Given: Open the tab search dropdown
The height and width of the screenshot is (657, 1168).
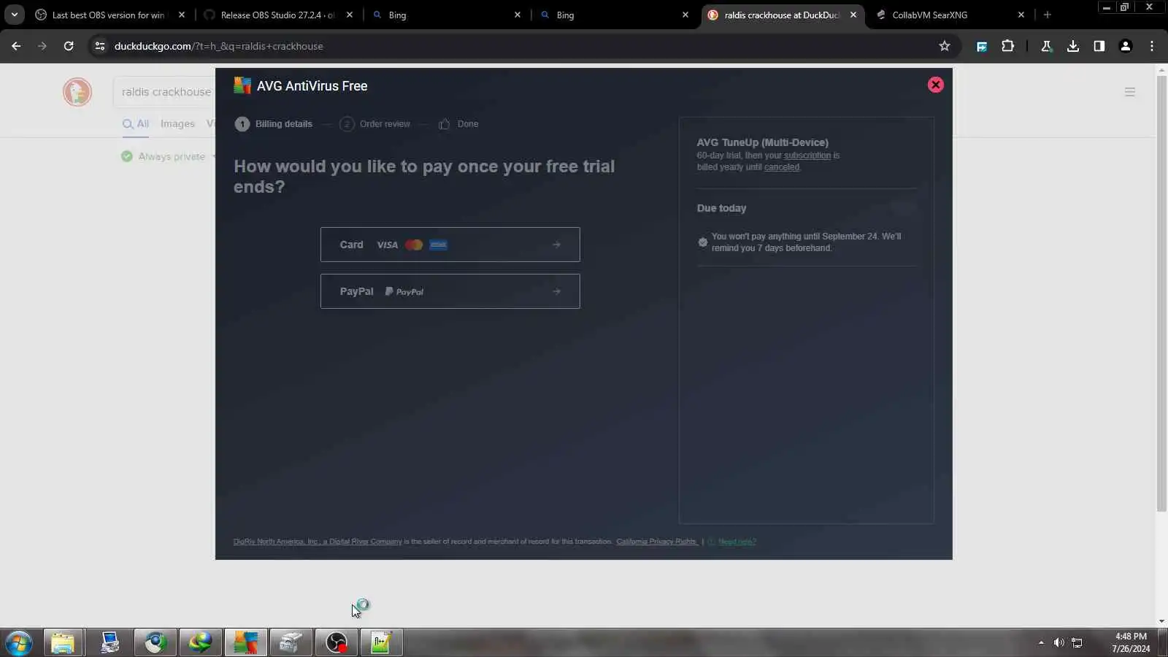Looking at the screenshot, I should pyautogui.click(x=14, y=15).
